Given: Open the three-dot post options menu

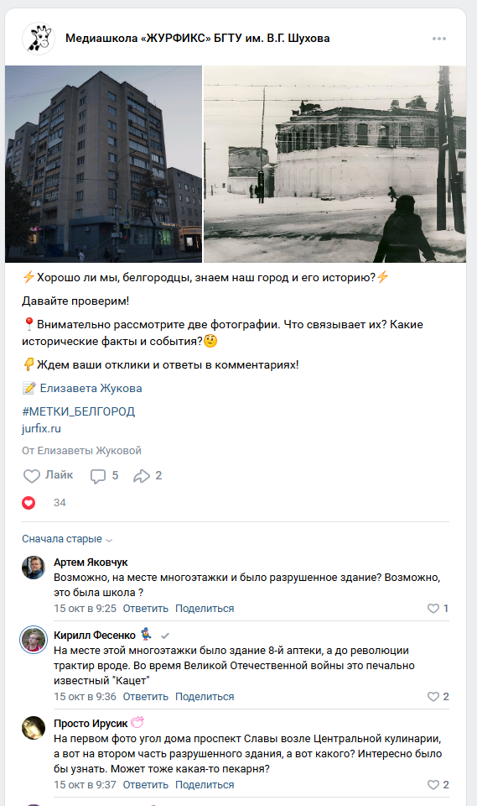Looking at the screenshot, I should point(439,39).
